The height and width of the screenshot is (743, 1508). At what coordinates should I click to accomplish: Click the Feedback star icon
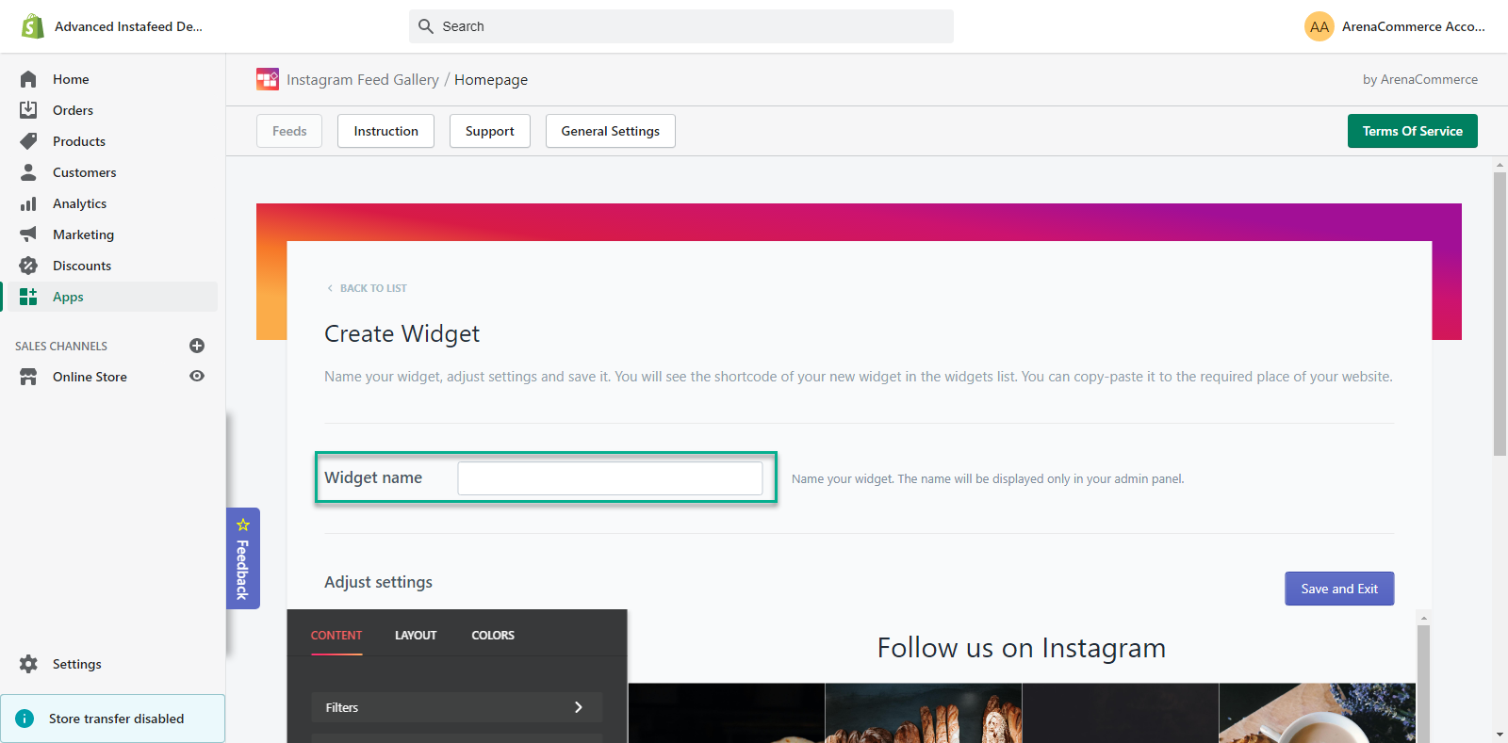[x=243, y=525]
